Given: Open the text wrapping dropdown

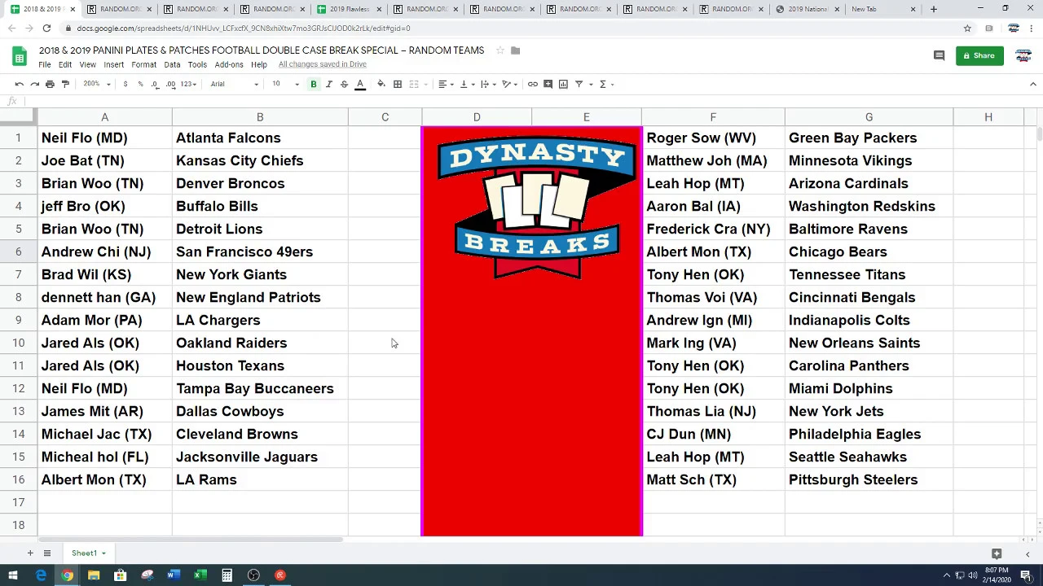Looking at the screenshot, I should pos(487,84).
